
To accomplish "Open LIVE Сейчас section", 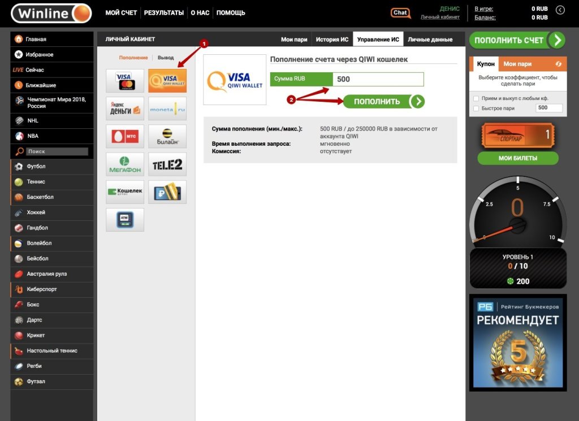I will pos(51,70).
